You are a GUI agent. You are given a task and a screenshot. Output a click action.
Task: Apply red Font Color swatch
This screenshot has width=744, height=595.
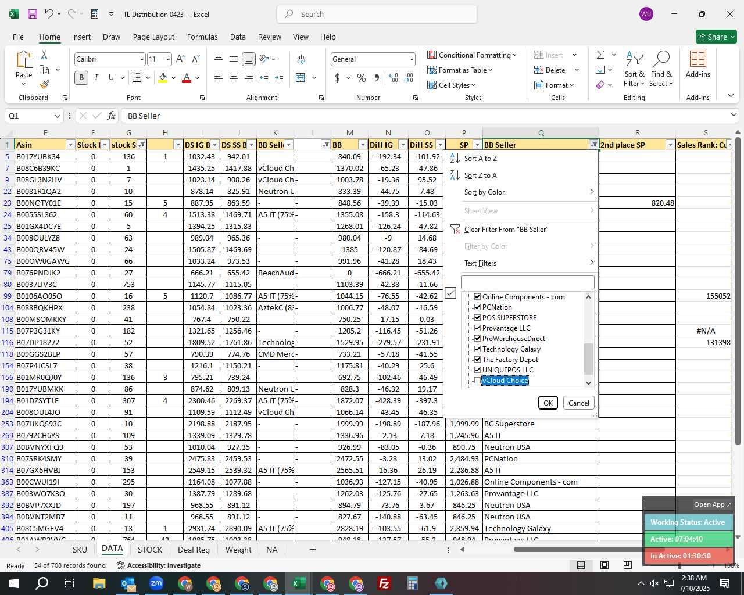(187, 78)
